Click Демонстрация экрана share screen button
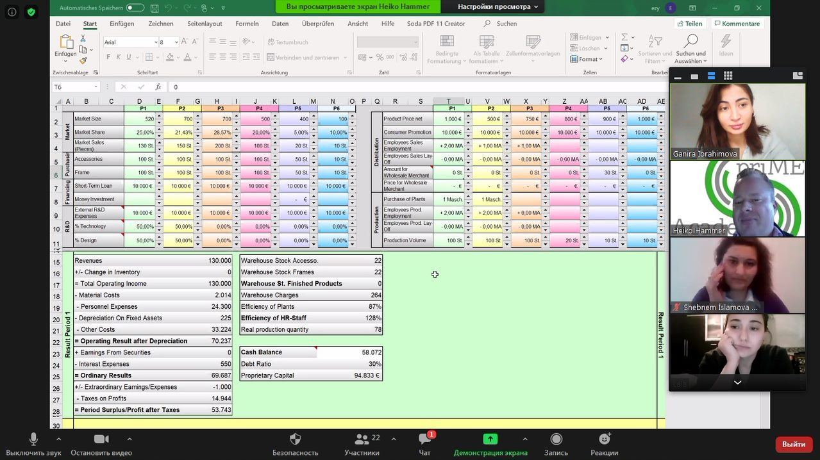 pos(490,444)
